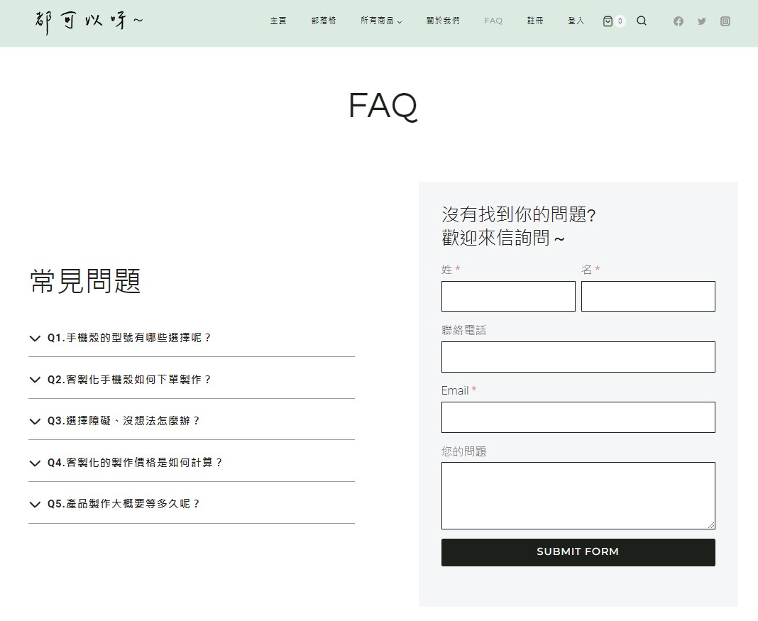Open the 所有商品 dropdown menu
Image resolution: width=758 pixels, height=621 pixels.
coord(381,21)
